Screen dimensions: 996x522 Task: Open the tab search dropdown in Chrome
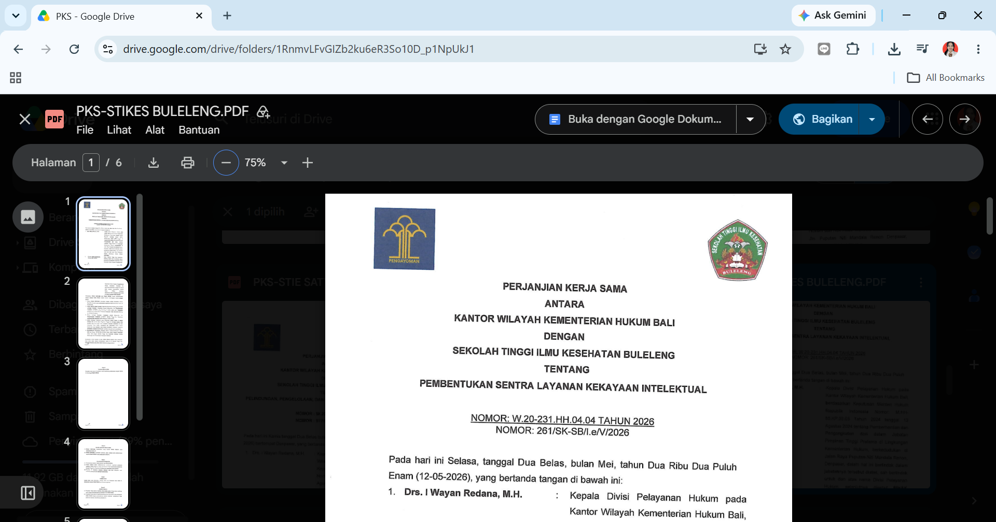(x=16, y=16)
